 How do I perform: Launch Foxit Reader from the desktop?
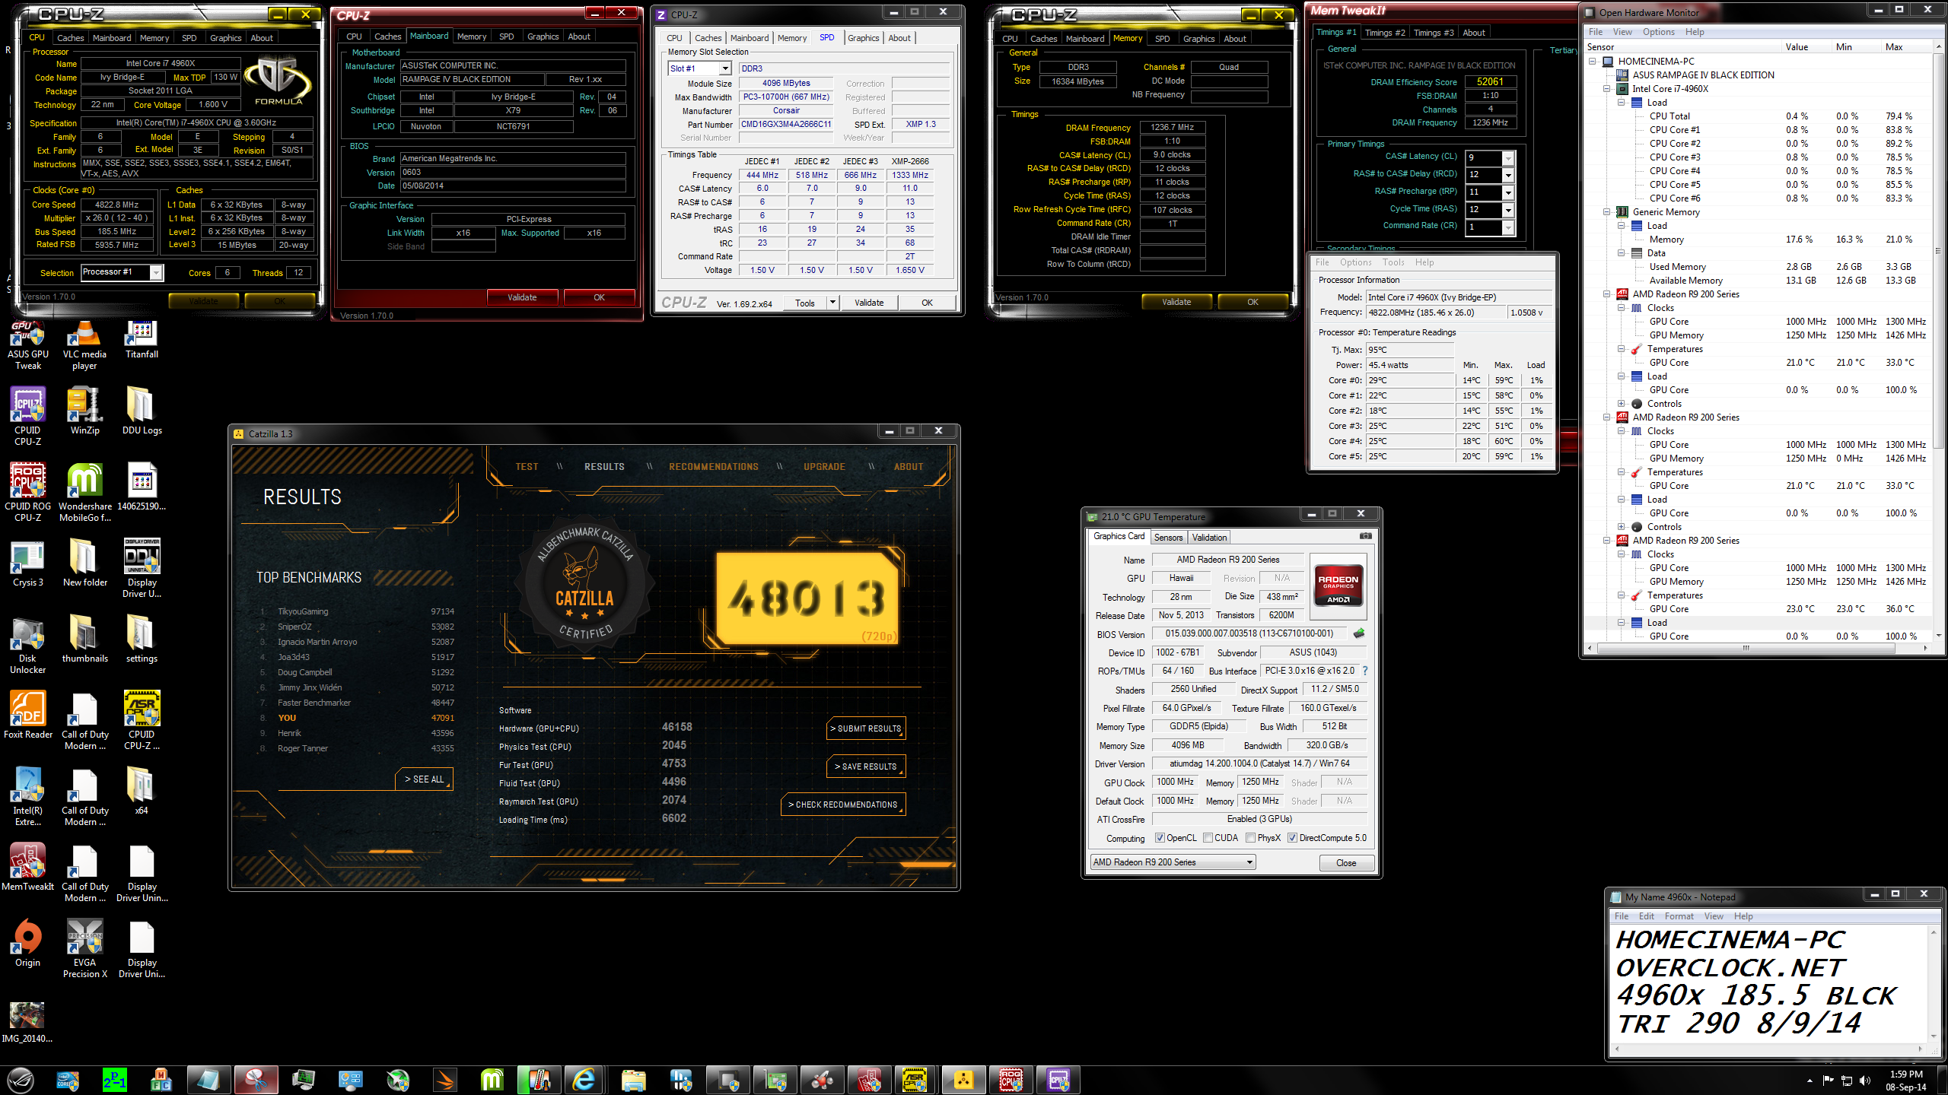27,715
